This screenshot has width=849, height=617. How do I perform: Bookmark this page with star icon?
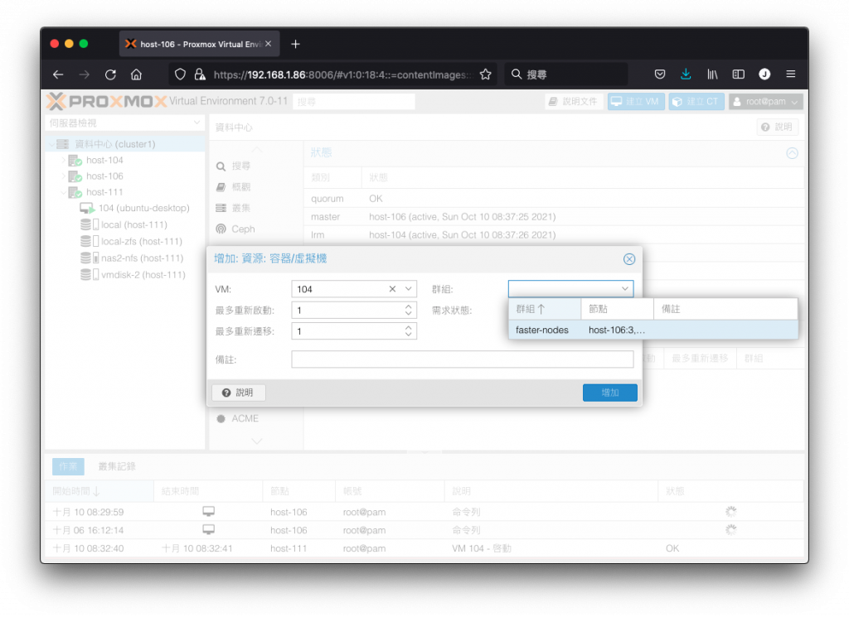486,75
